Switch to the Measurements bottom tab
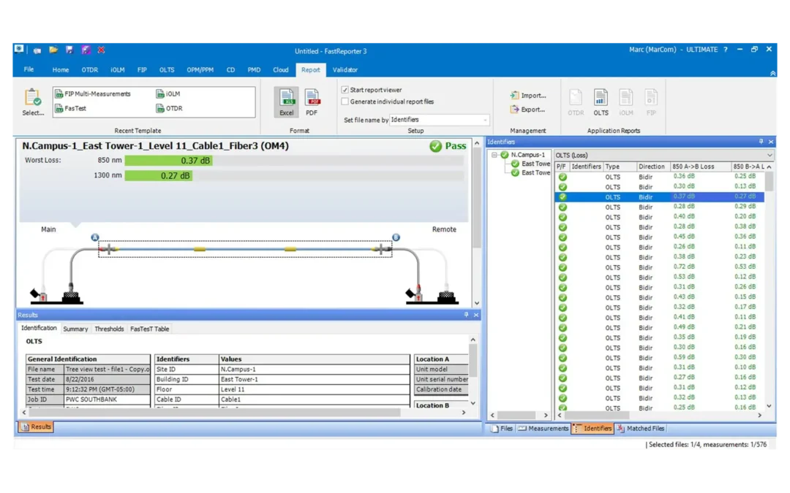 click(543, 429)
